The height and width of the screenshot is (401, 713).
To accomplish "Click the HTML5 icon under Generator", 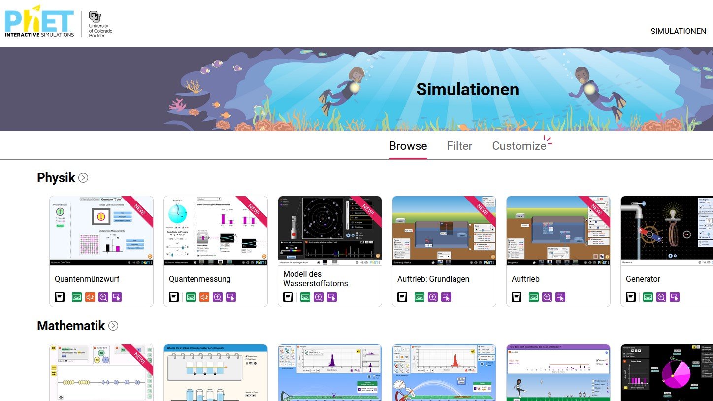I will pyautogui.click(x=631, y=297).
